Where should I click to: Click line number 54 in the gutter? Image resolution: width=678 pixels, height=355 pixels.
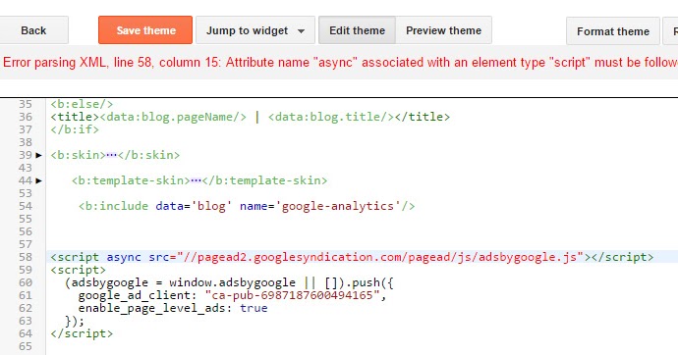[26, 206]
